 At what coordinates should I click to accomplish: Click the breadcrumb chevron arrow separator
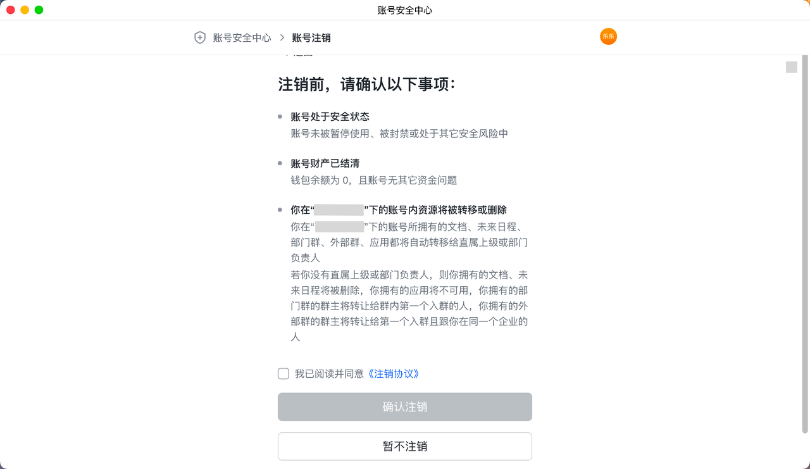tap(282, 37)
